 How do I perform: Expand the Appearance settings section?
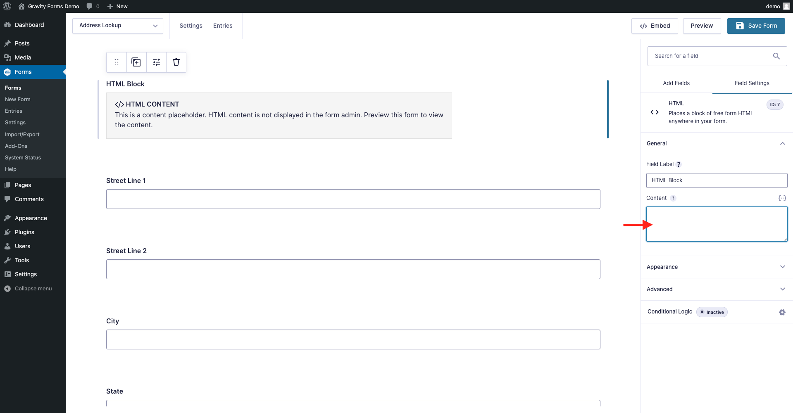(x=716, y=267)
